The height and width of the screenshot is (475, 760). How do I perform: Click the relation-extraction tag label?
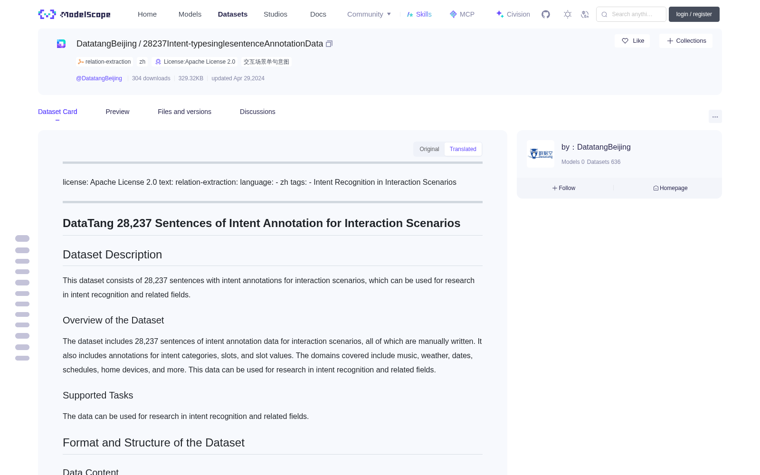(108, 62)
